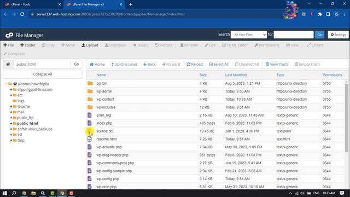Sort files by Size column

(x=203, y=75)
